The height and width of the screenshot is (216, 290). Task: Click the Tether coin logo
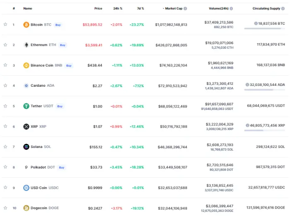[26, 106]
